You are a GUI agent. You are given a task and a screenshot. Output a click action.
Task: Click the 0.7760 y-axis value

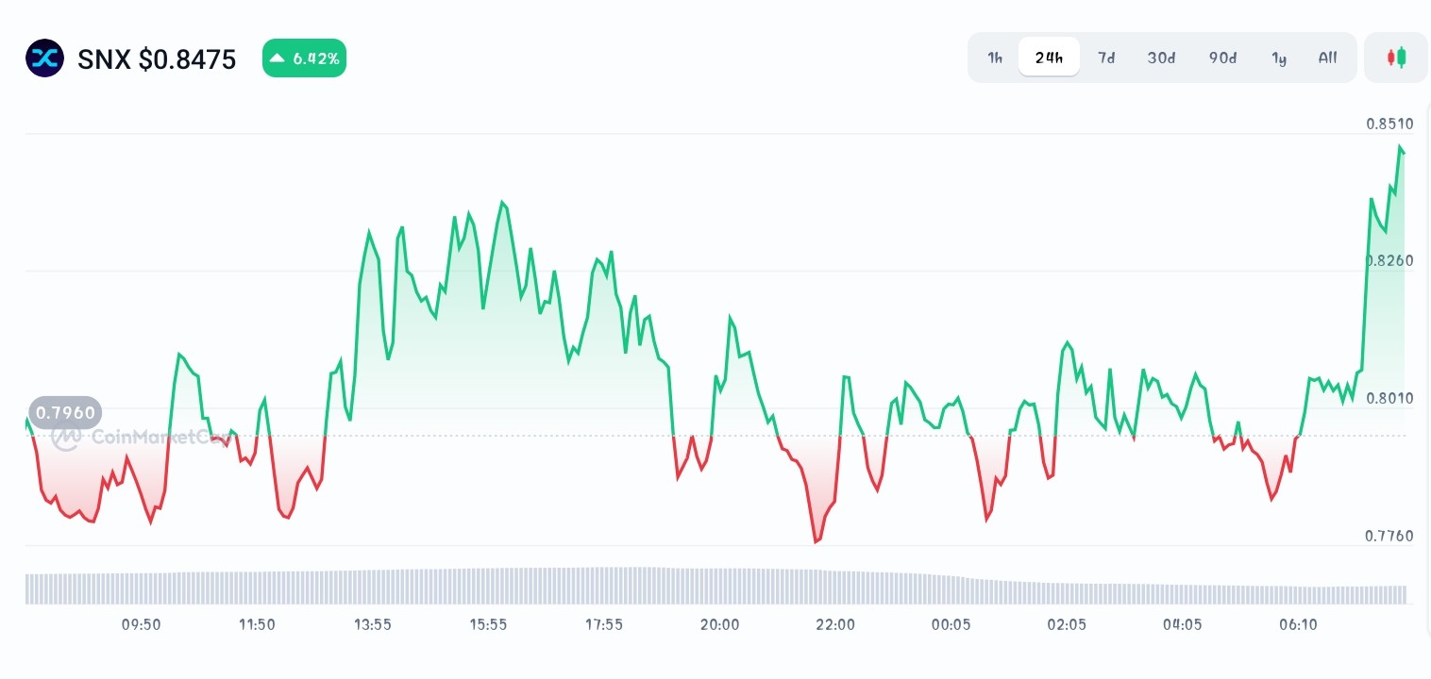[1389, 536]
